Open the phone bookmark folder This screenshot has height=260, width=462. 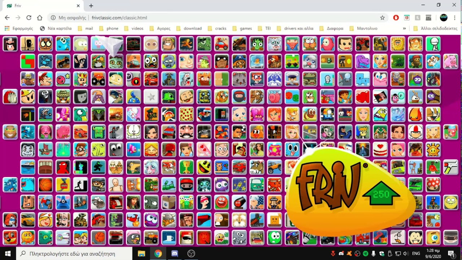[109, 28]
